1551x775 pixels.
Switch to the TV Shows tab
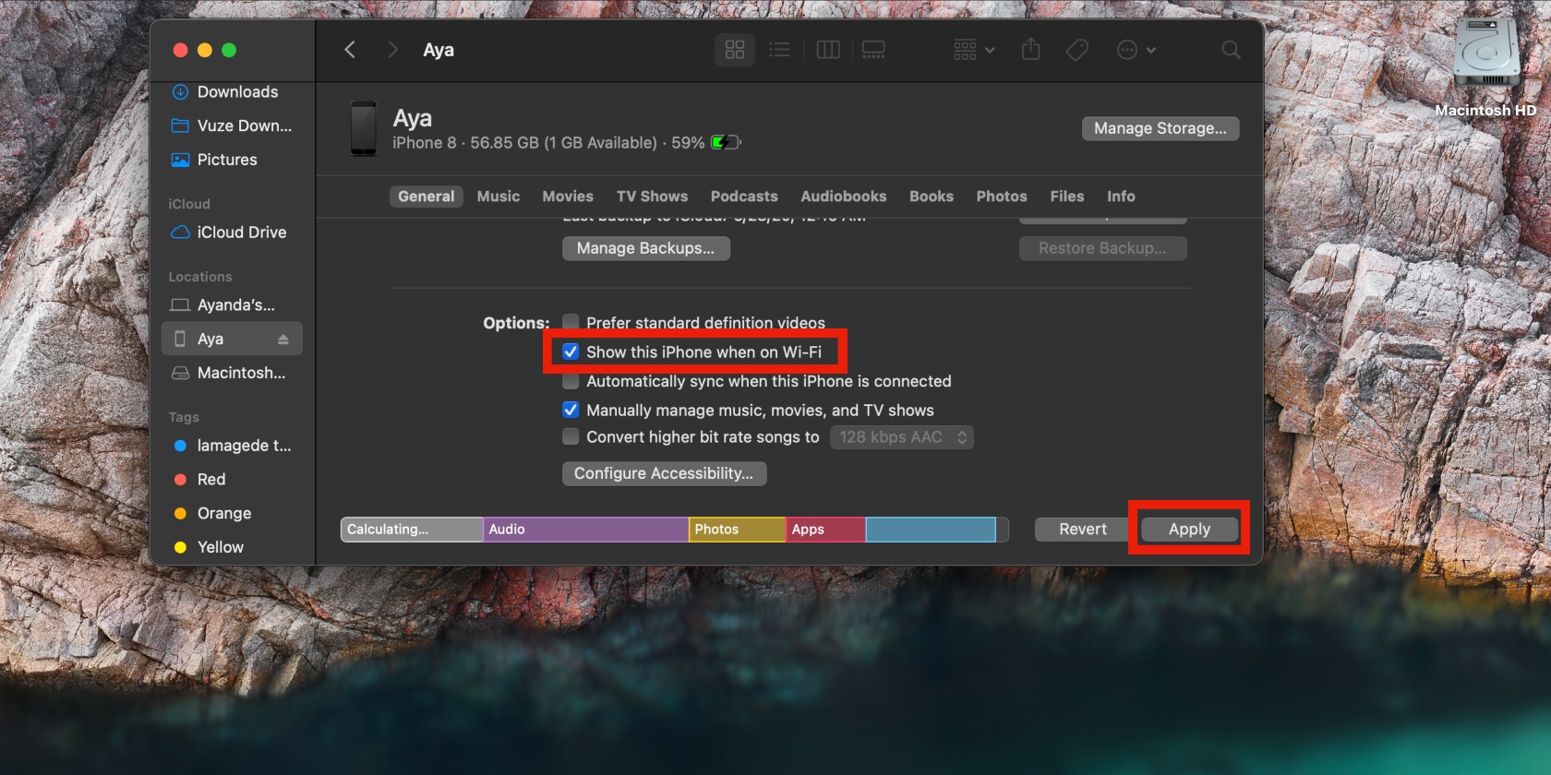(652, 197)
